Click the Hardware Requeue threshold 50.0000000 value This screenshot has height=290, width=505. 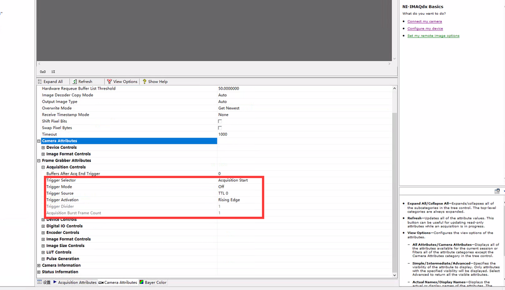click(x=228, y=89)
